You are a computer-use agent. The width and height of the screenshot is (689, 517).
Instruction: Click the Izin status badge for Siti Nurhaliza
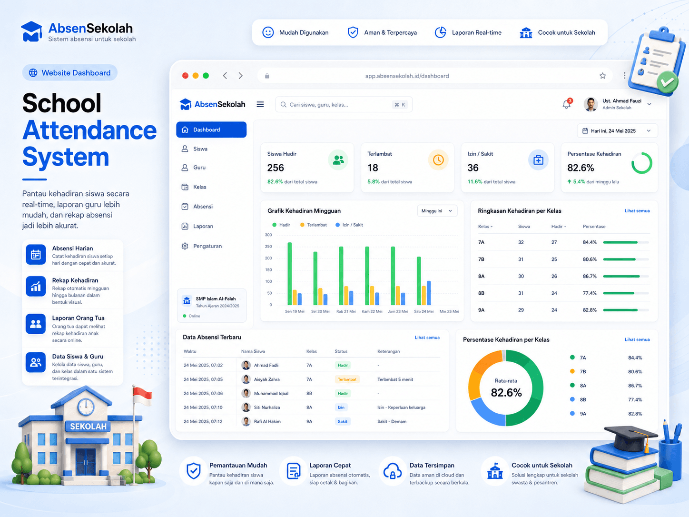coord(341,408)
